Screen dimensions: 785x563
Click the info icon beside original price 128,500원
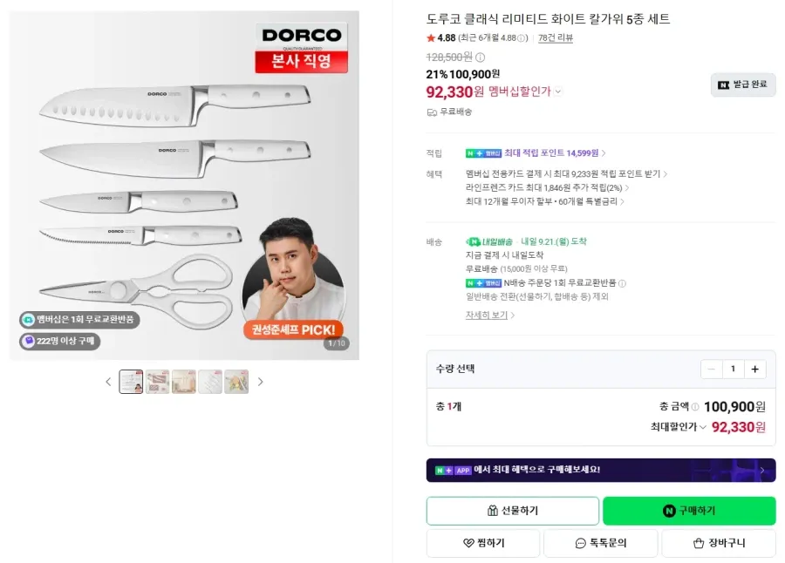point(480,57)
